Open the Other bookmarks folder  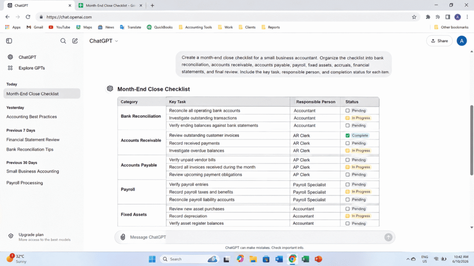coord(451,27)
